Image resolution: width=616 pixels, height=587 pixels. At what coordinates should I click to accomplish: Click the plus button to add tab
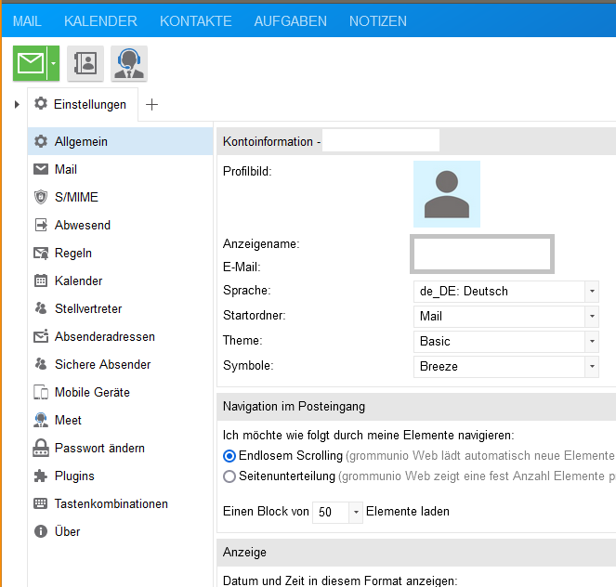[152, 104]
